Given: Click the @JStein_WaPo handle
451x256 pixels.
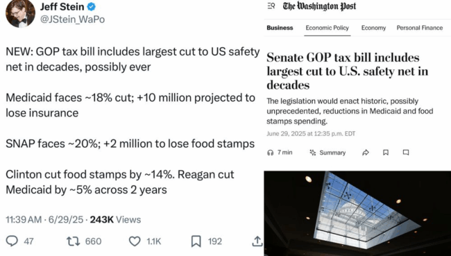Looking at the screenshot, I should pos(72,19).
